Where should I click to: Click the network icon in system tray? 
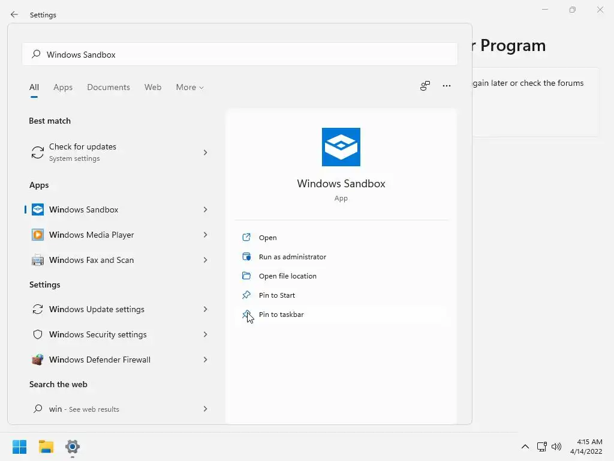click(542, 447)
